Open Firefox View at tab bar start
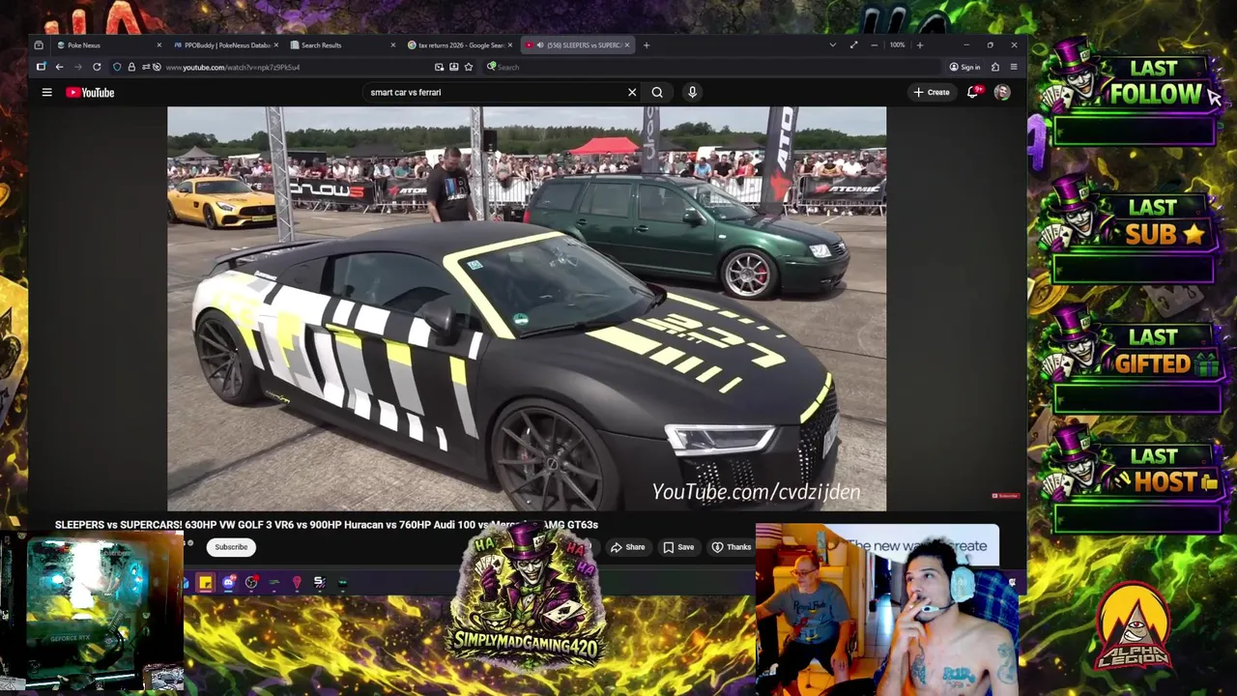1237x696 pixels. pyautogui.click(x=39, y=44)
